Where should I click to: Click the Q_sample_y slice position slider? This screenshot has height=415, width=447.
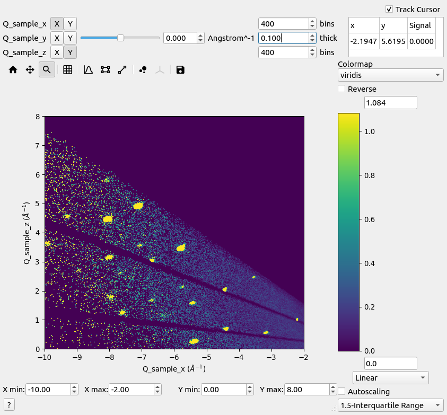[120, 38]
